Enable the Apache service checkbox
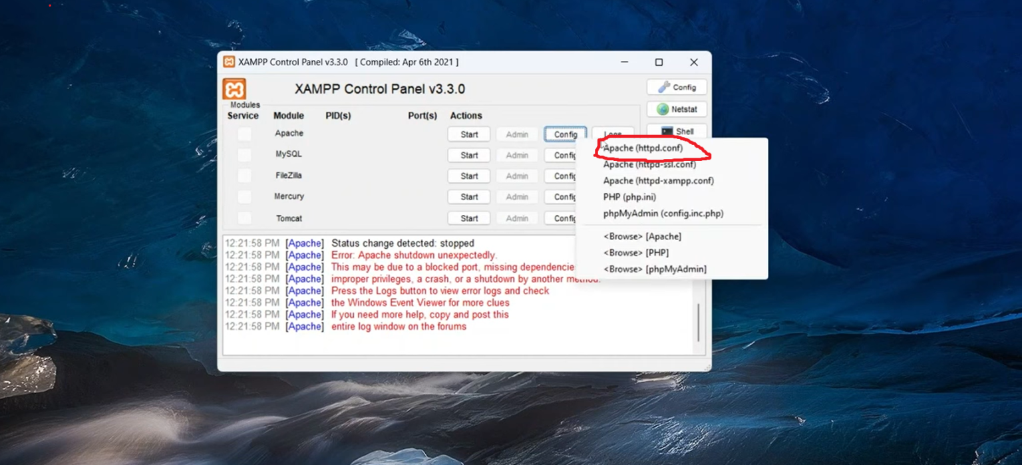The width and height of the screenshot is (1022, 465). [244, 133]
